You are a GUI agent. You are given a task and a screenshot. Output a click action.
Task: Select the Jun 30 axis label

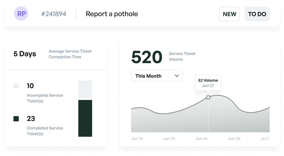234,139
